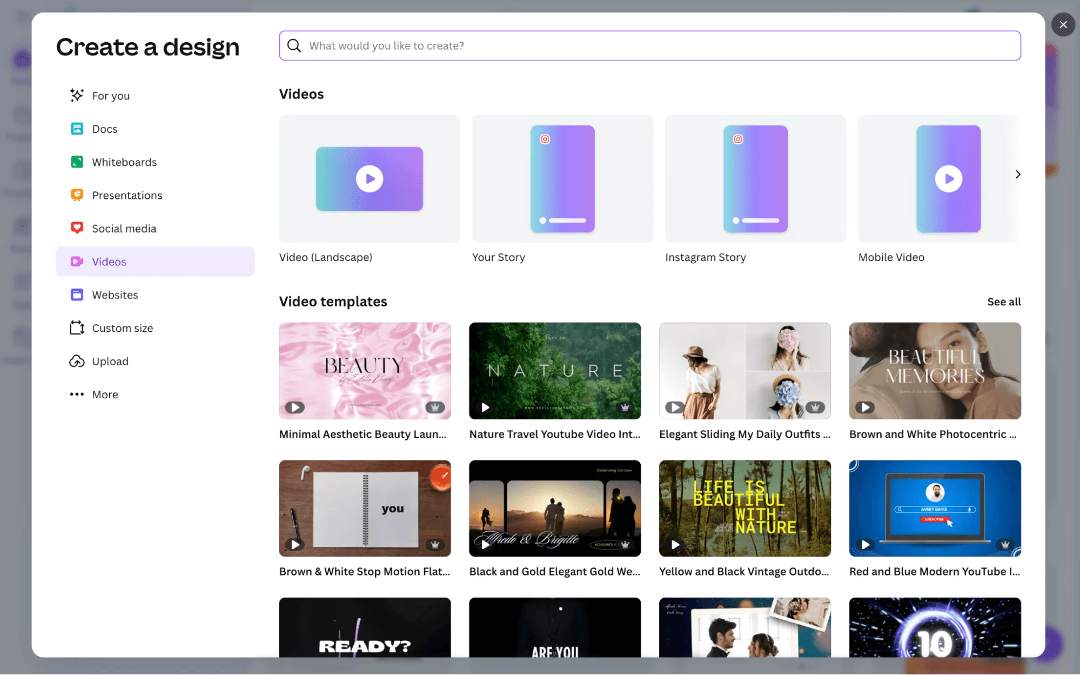Create a Your Story design

(x=562, y=178)
